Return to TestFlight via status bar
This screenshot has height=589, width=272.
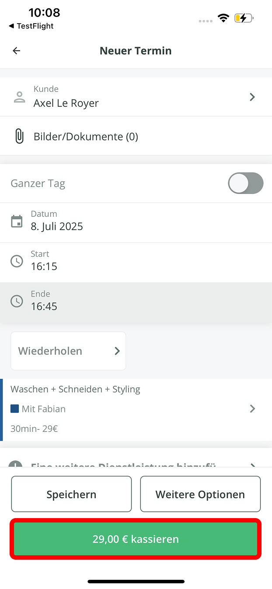pyautogui.click(x=31, y=26)
